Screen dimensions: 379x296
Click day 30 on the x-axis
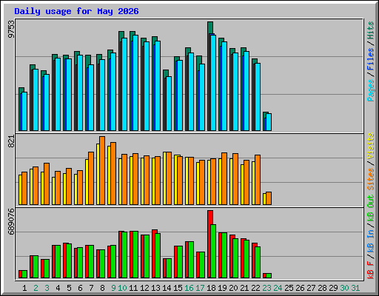[x=344, y=288]
